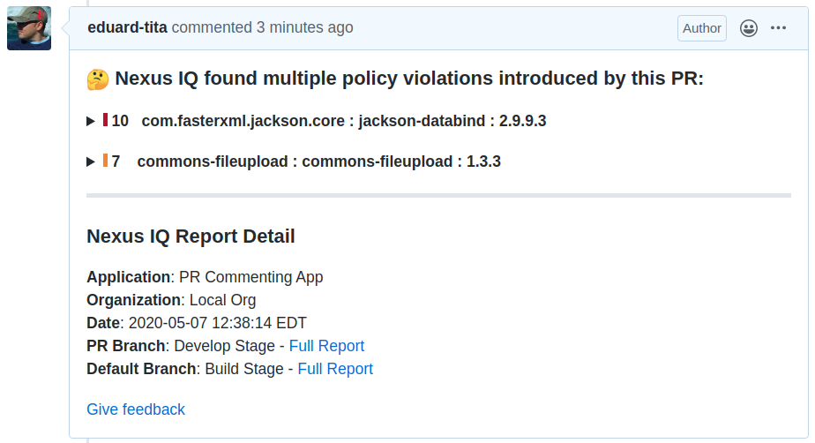The width and height of the screenshot is (815, 443).
Task: Click the '3 minutes ago' timestamp
Action: (304, 27)
